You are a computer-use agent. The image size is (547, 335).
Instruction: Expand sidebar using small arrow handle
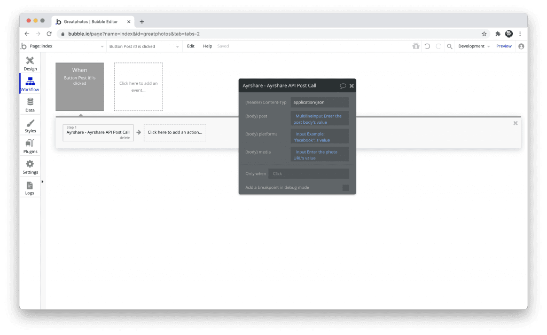[43, 181]
